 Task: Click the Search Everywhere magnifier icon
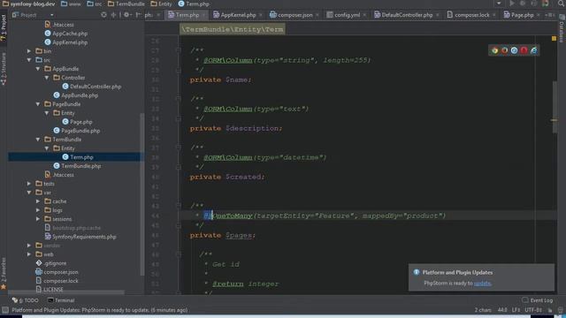point(561,4)
